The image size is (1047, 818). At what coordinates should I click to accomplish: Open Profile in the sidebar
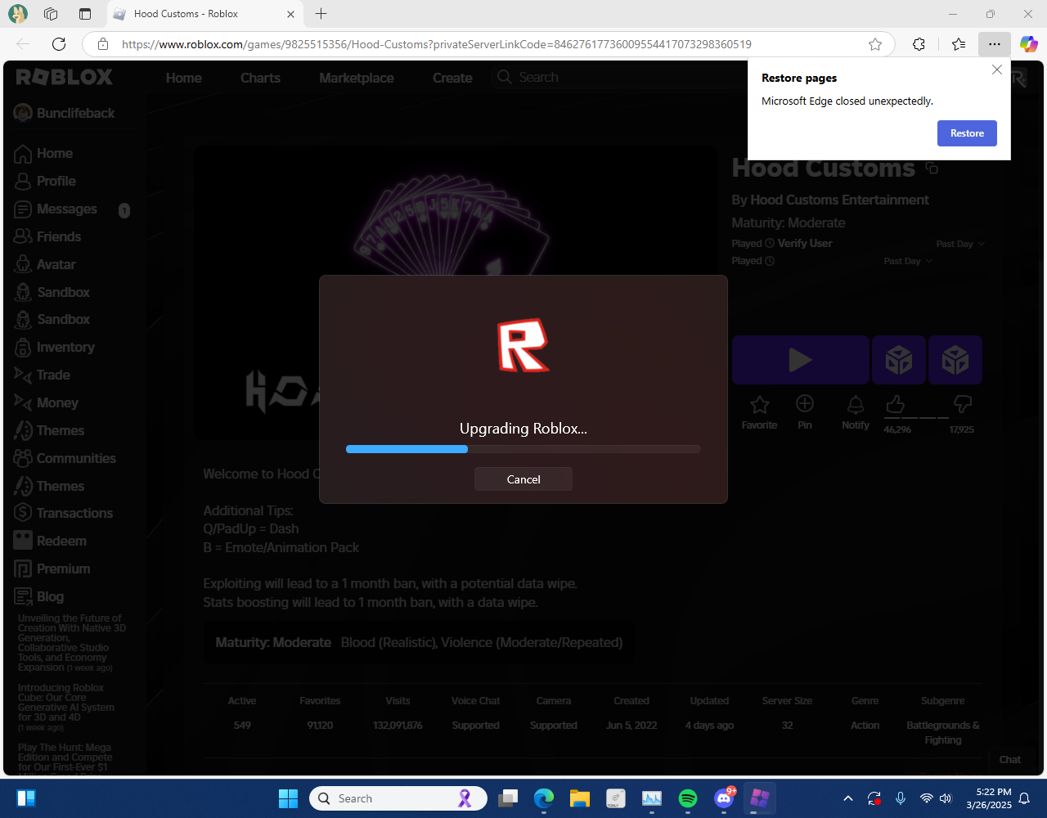(45, 181)
